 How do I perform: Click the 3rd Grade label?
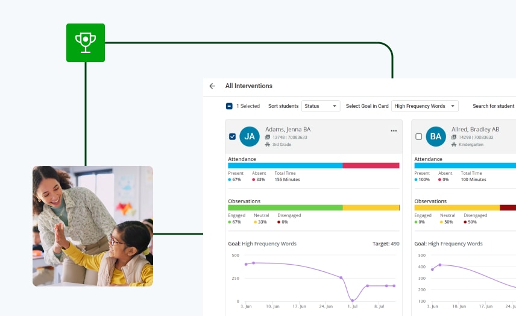(282, 145)
